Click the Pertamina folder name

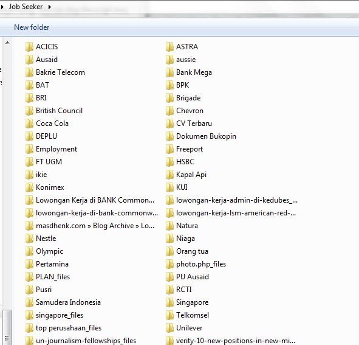(52, 264)
